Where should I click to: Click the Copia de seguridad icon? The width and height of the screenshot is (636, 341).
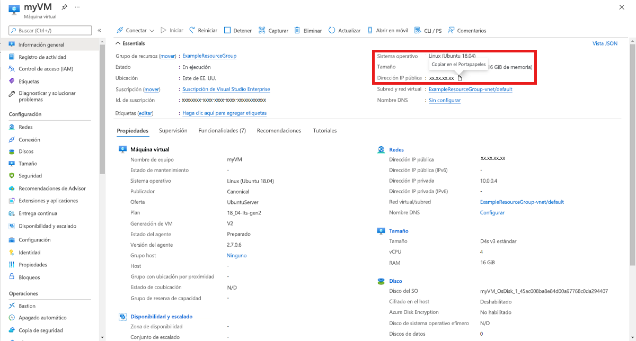tap(12, 330)
